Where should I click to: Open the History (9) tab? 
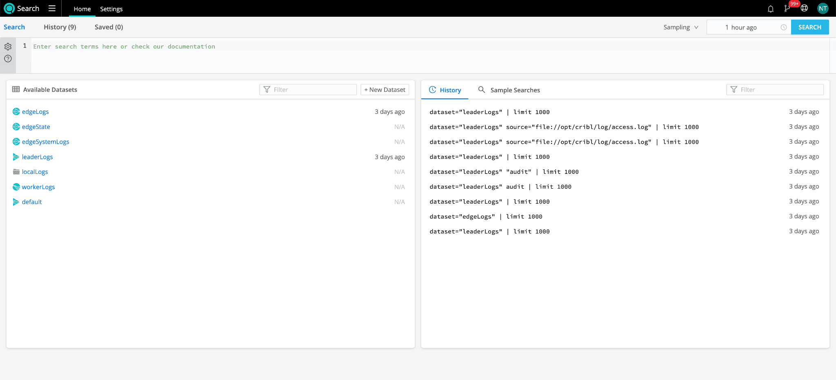click(x=60, y=27)
